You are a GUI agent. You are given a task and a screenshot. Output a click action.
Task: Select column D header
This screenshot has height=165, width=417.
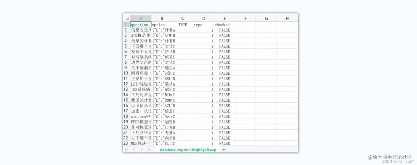click(x=204, y=18)
